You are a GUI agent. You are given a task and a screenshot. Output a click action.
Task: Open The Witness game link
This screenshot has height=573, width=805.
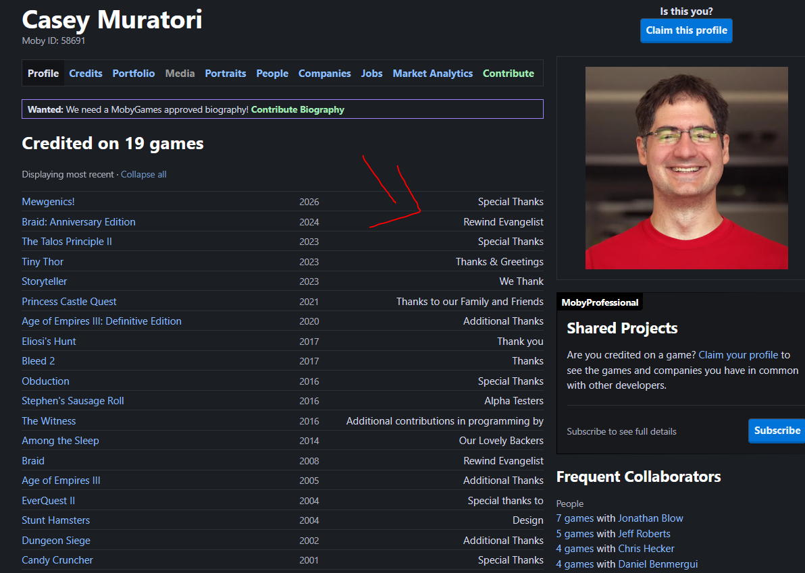tap(49, 420)
